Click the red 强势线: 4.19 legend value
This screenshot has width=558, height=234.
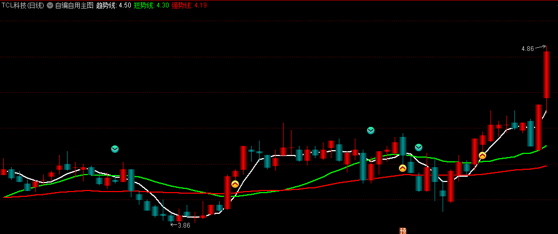point(189,5)
